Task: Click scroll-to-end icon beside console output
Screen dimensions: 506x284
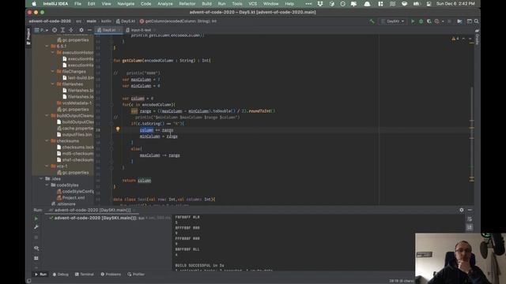Action: click(x=470, y=227)
